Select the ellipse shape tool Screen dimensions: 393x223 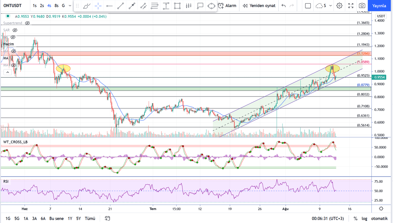212,6
